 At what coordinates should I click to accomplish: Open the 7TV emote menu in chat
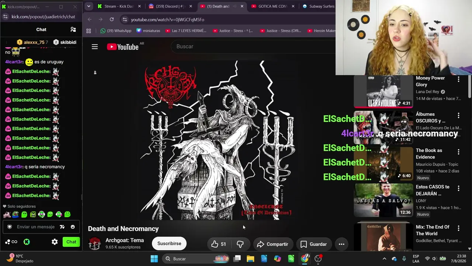62,227
